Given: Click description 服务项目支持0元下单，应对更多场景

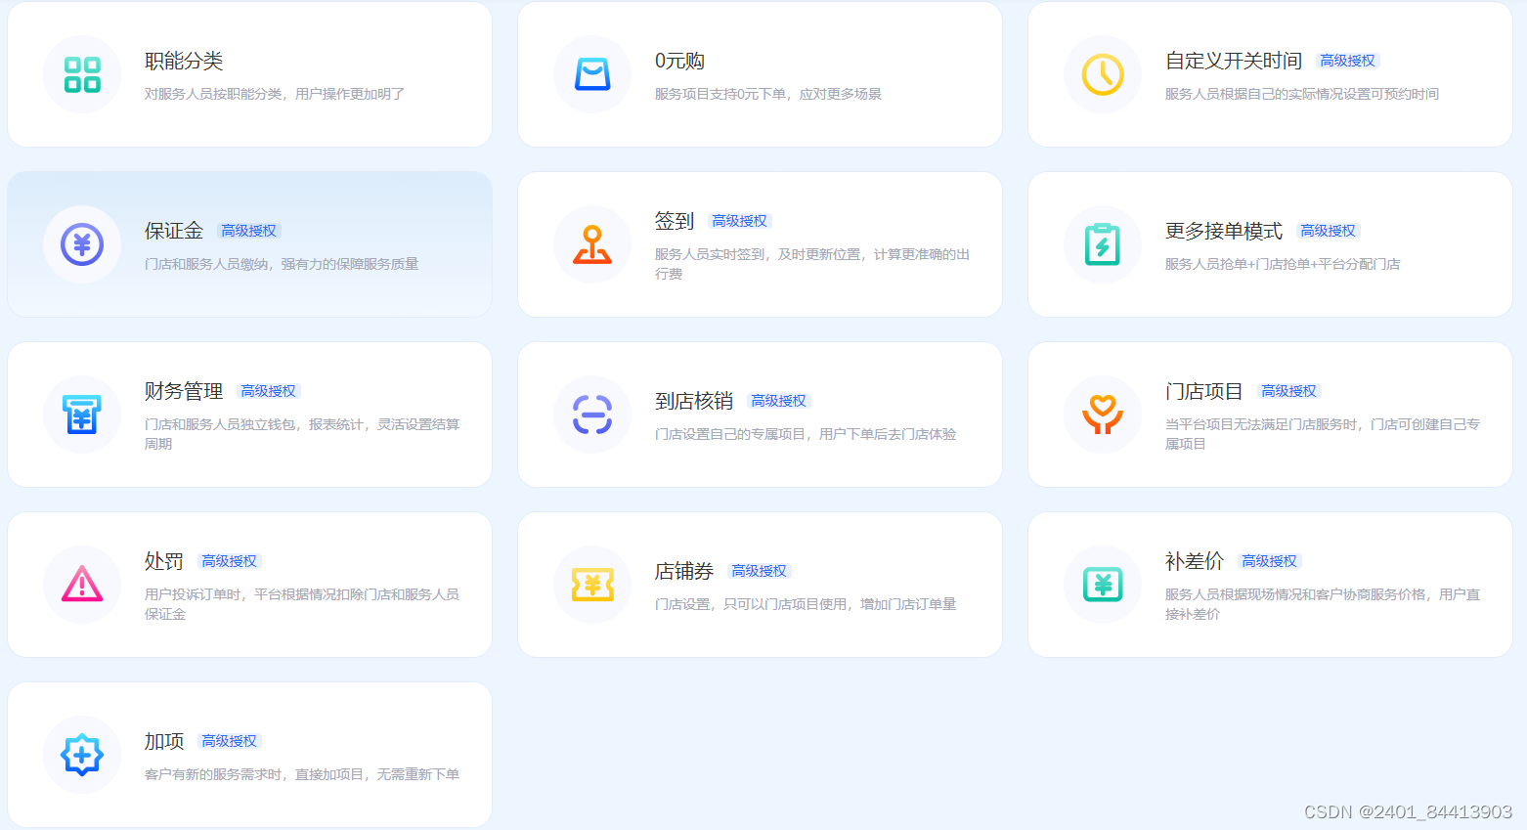Looking at the screenshot, I should (768, 94).
